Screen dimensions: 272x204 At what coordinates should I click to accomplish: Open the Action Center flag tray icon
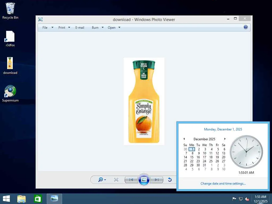point(234,199)
